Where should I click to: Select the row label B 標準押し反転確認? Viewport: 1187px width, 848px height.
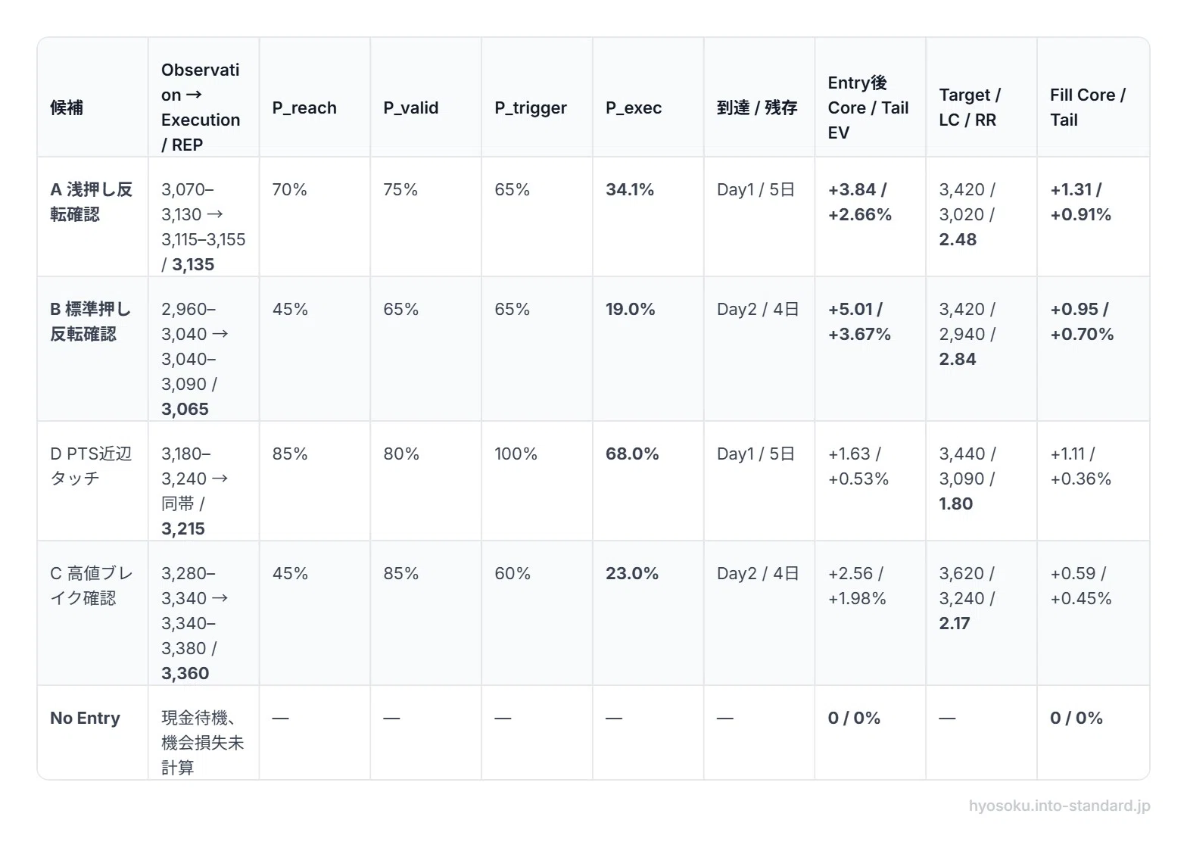coord(90,322)
